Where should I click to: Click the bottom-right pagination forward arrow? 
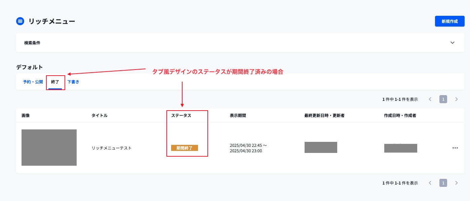(x=457, y=183)
